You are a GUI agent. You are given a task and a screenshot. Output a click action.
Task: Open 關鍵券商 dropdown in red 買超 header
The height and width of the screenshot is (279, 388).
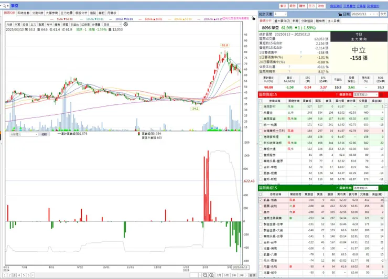(x=366, y=94)
